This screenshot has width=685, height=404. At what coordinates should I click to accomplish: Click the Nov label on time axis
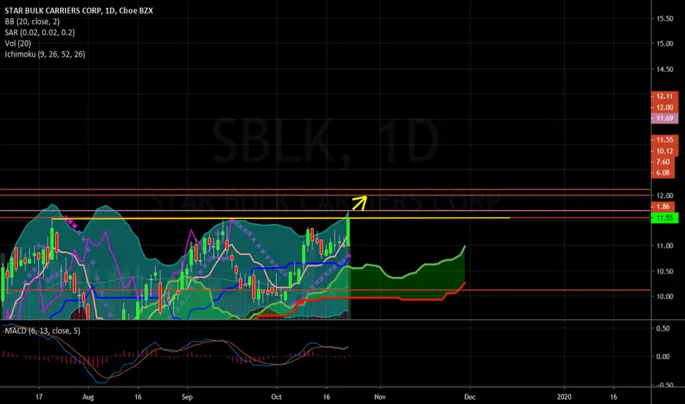[x=380, y=397]
